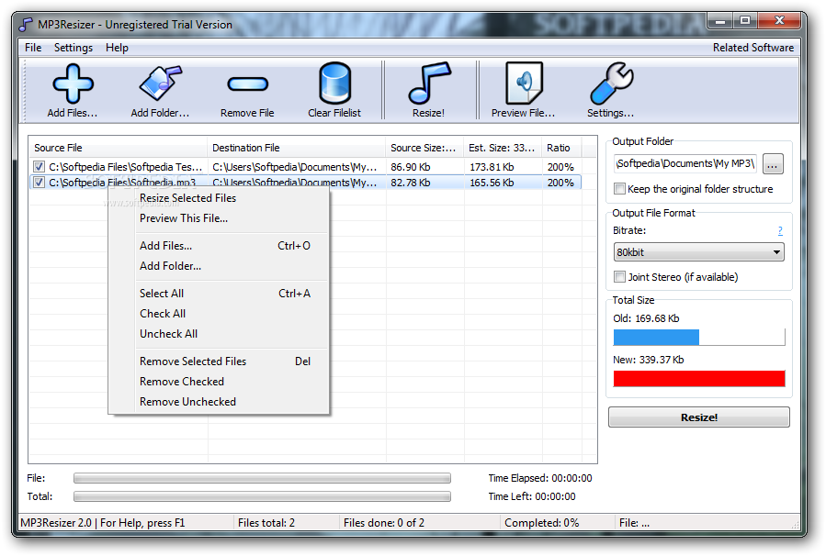
Task: Click the Clear Filelist cylinder icon
Action: (334, 83)
